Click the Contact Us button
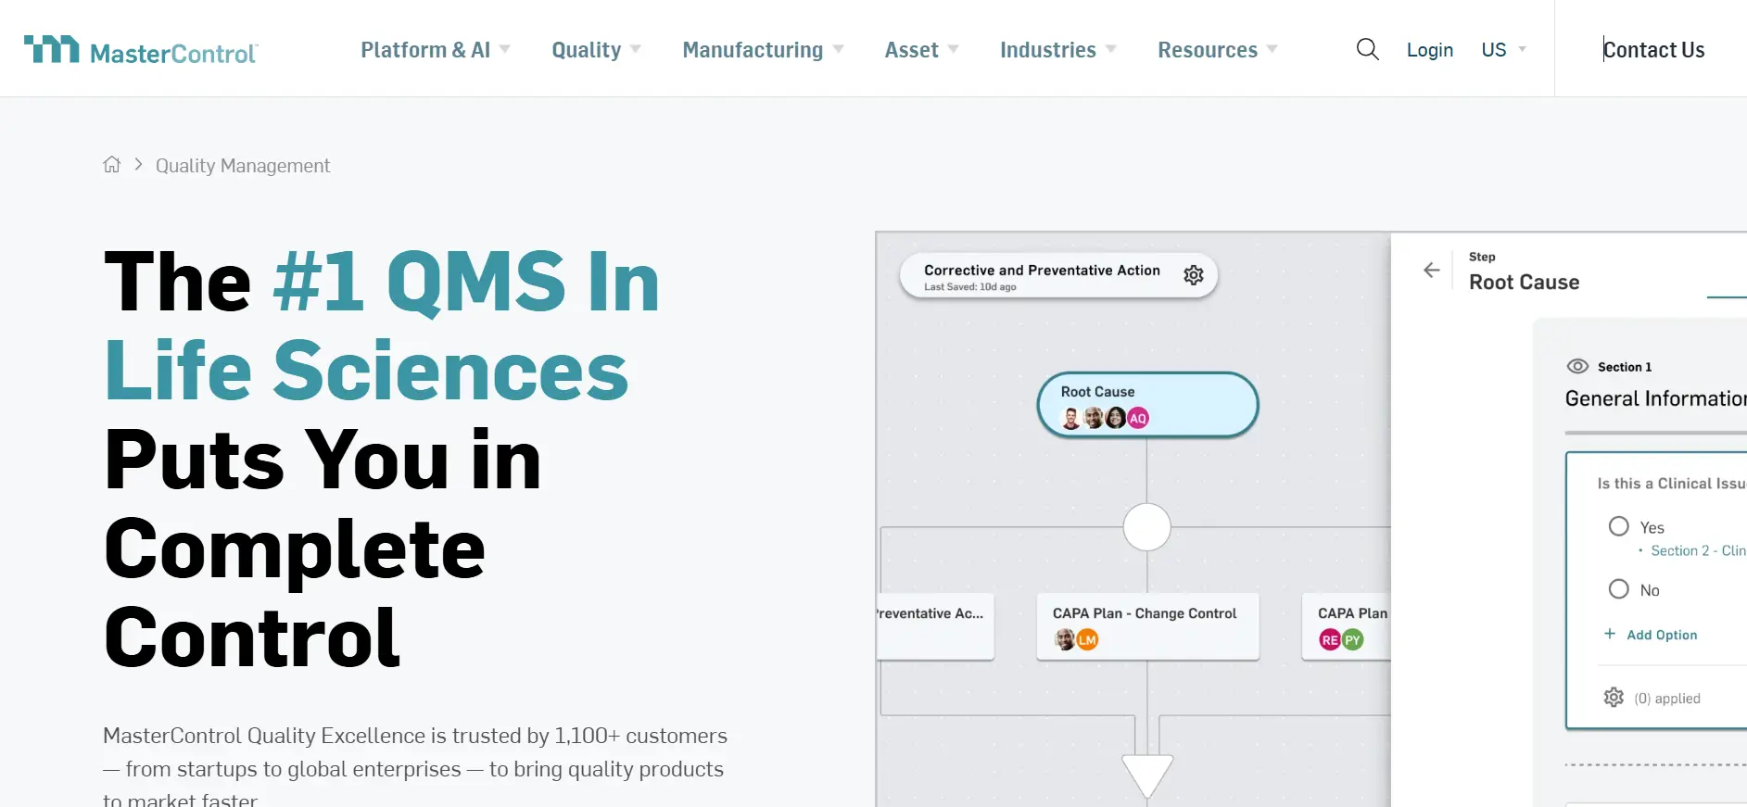This screenshot has width=1747, height=807. [1653, 50]
